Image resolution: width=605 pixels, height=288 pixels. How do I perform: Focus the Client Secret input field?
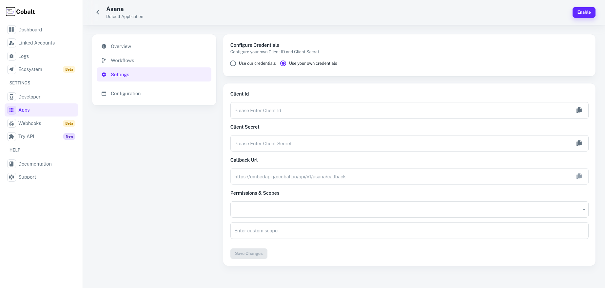409,144
